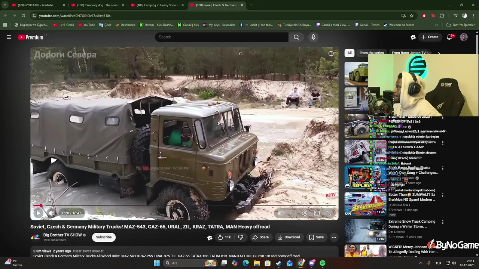Open the Big Brother TV SHOW channel avatar
The image size is (479, 269).
coord(35,237)
